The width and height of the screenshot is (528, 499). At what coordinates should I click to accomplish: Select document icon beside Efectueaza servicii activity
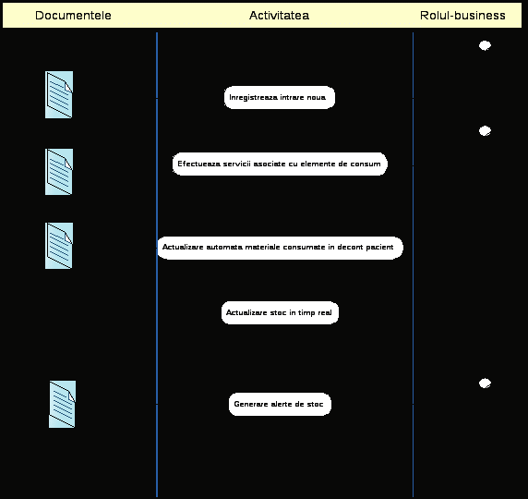point(59,172)
